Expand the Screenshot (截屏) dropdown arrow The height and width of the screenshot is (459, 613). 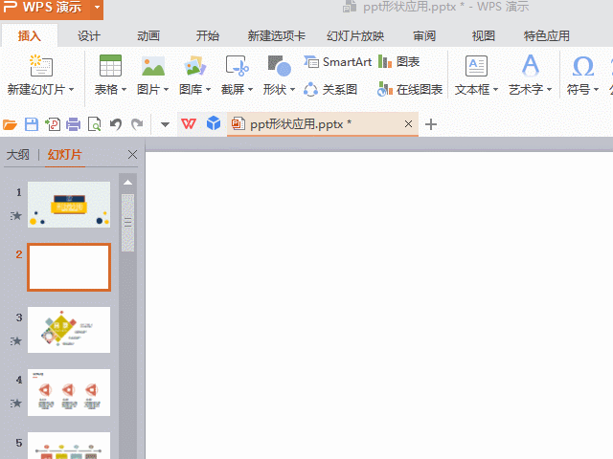(250, 90)
